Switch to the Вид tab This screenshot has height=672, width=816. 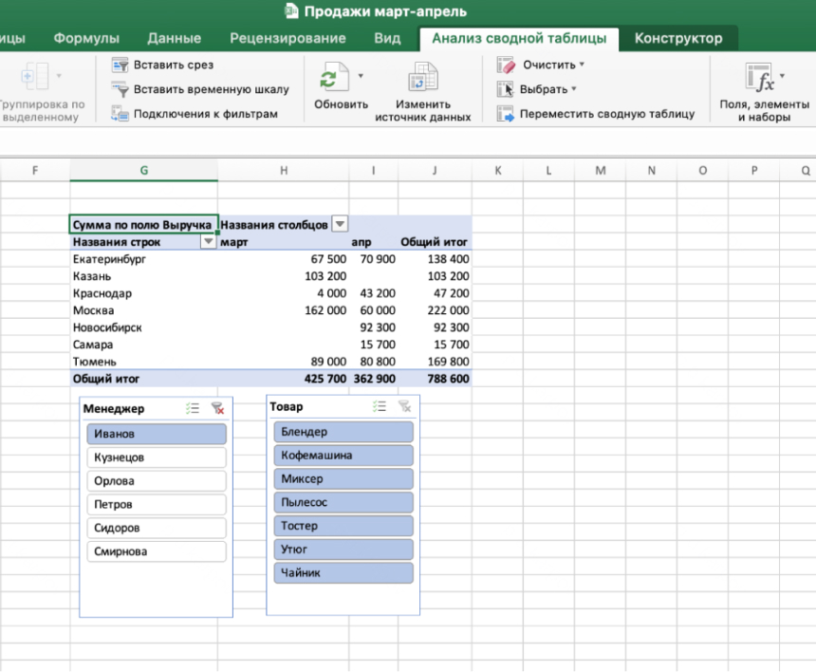(x=388, y=38)
